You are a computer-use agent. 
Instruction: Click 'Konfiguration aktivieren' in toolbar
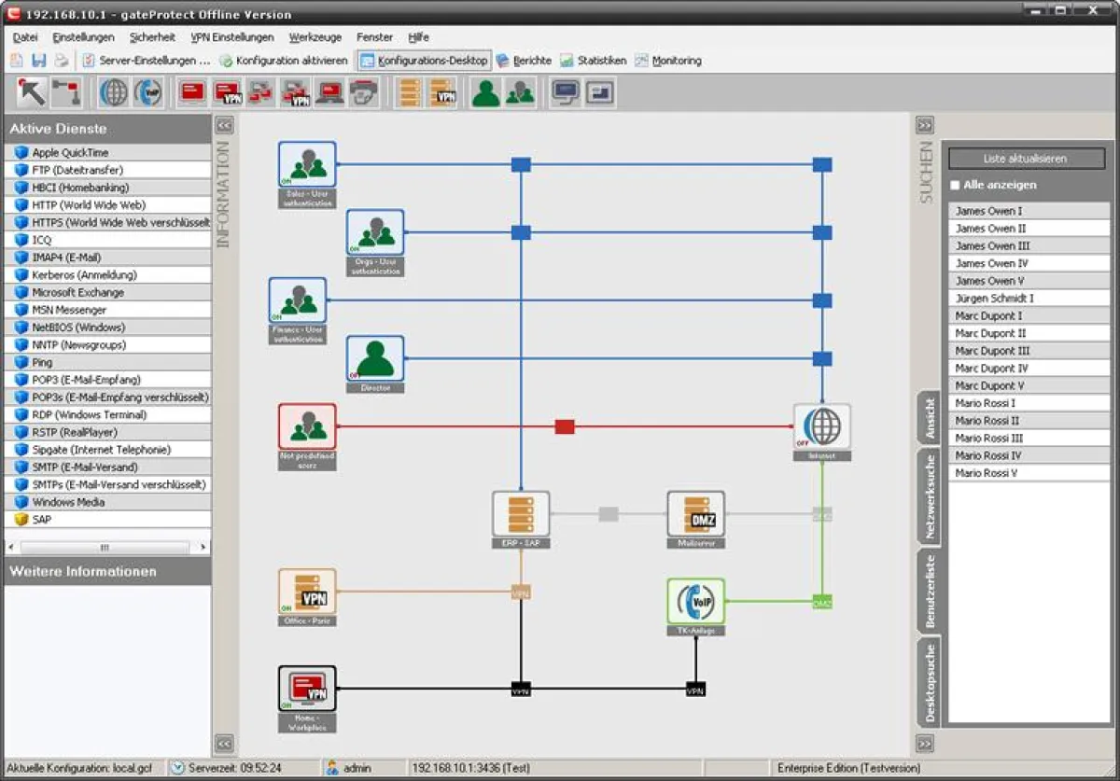(x=284, y=61)
